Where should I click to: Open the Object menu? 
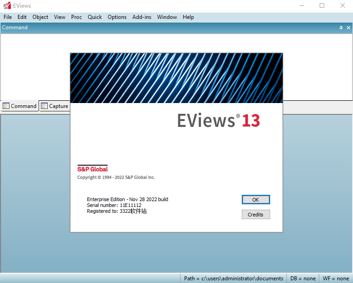click(41, 17)
